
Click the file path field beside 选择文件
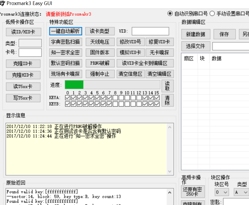231,46
